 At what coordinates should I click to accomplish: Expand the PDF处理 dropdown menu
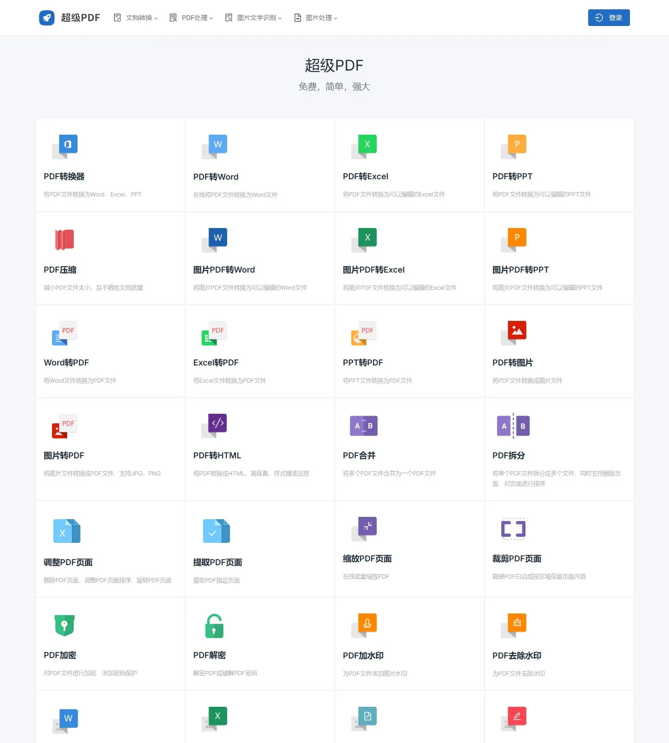(x=191, y=18)
